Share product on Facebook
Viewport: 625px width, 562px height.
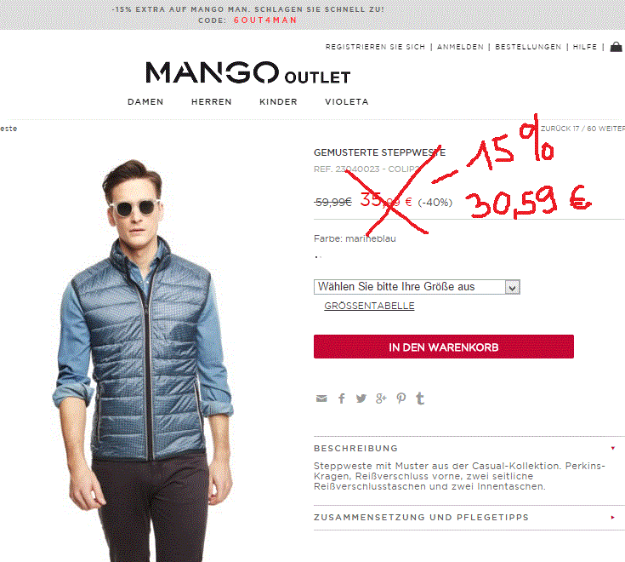coord(342,399)
